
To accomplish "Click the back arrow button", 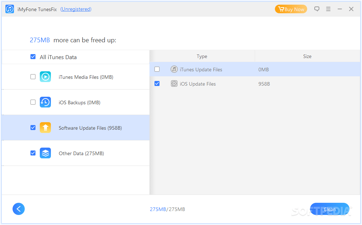I will (19, 209).
